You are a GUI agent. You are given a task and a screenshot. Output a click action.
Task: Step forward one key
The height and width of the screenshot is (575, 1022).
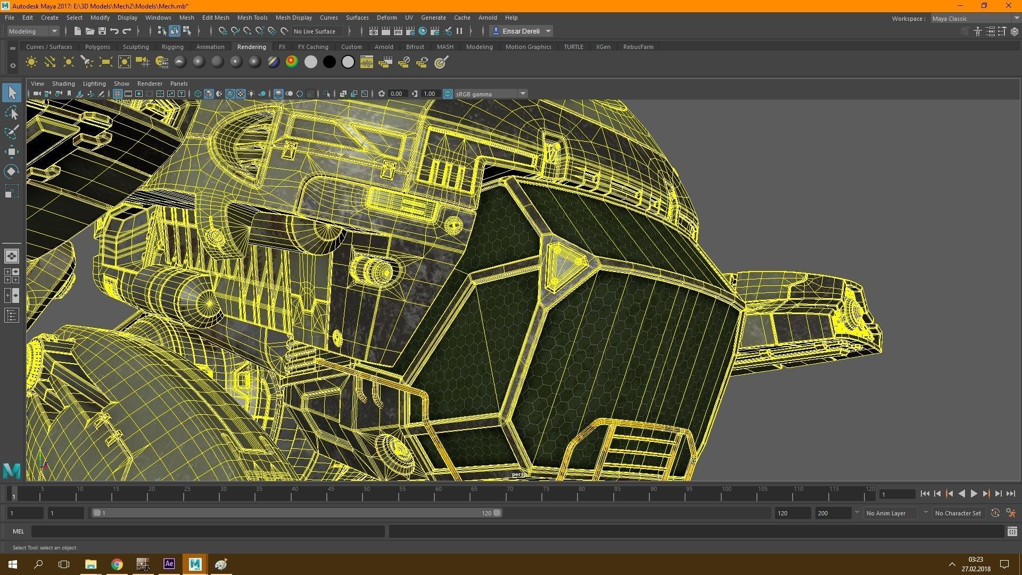[x=986, y=494]
